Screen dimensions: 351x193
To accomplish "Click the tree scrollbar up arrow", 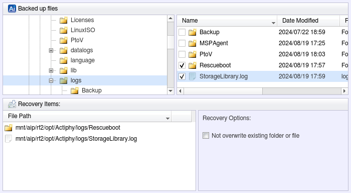I will point(170,19).
